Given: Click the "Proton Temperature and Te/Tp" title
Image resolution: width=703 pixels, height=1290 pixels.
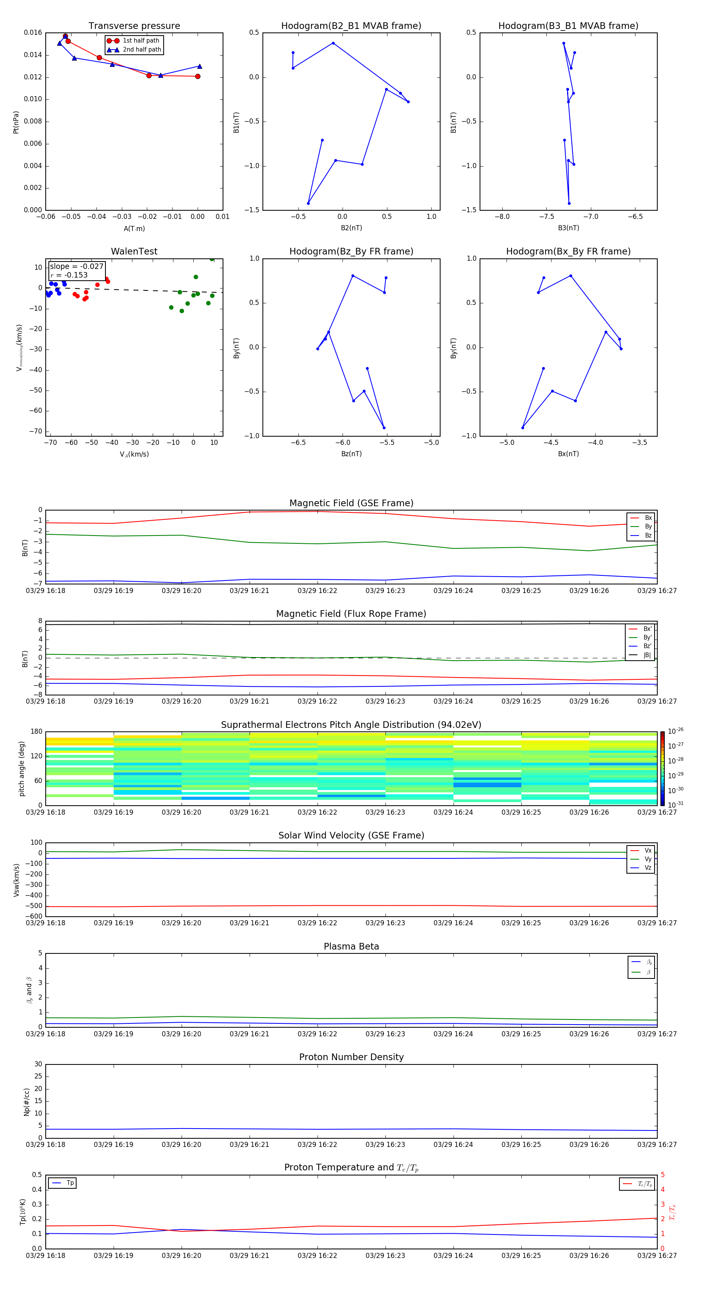Looking at the screenshot, I should click(351, 1168).
